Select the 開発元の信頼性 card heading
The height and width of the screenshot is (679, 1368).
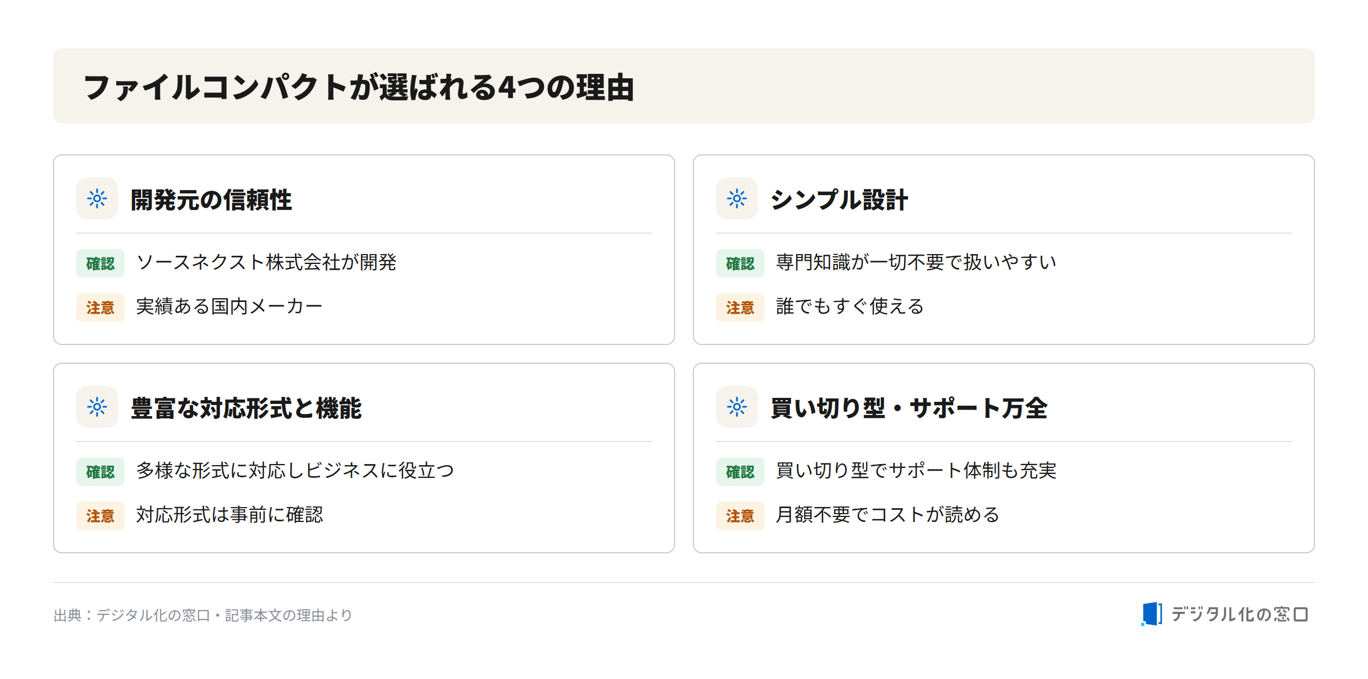click(x=211, y=200)
